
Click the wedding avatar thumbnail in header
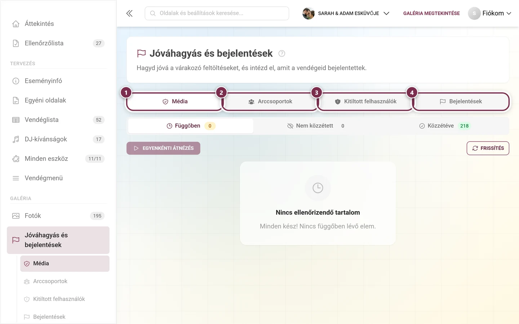point(309,13)
